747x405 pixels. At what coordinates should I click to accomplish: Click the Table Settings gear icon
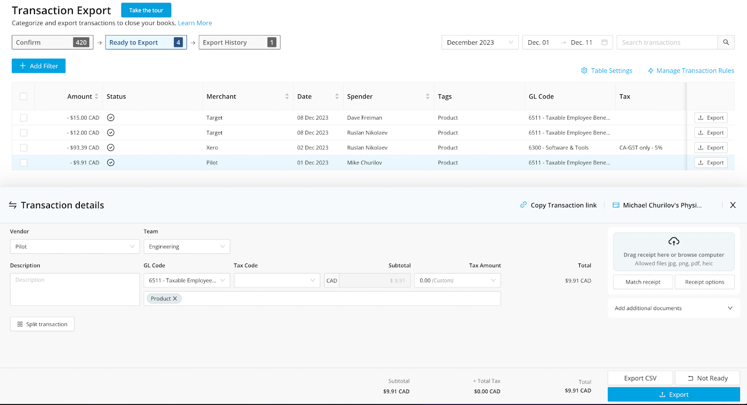point(584,71)
